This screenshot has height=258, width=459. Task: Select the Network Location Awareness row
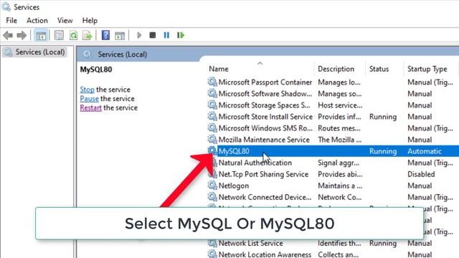pos(333,254)
